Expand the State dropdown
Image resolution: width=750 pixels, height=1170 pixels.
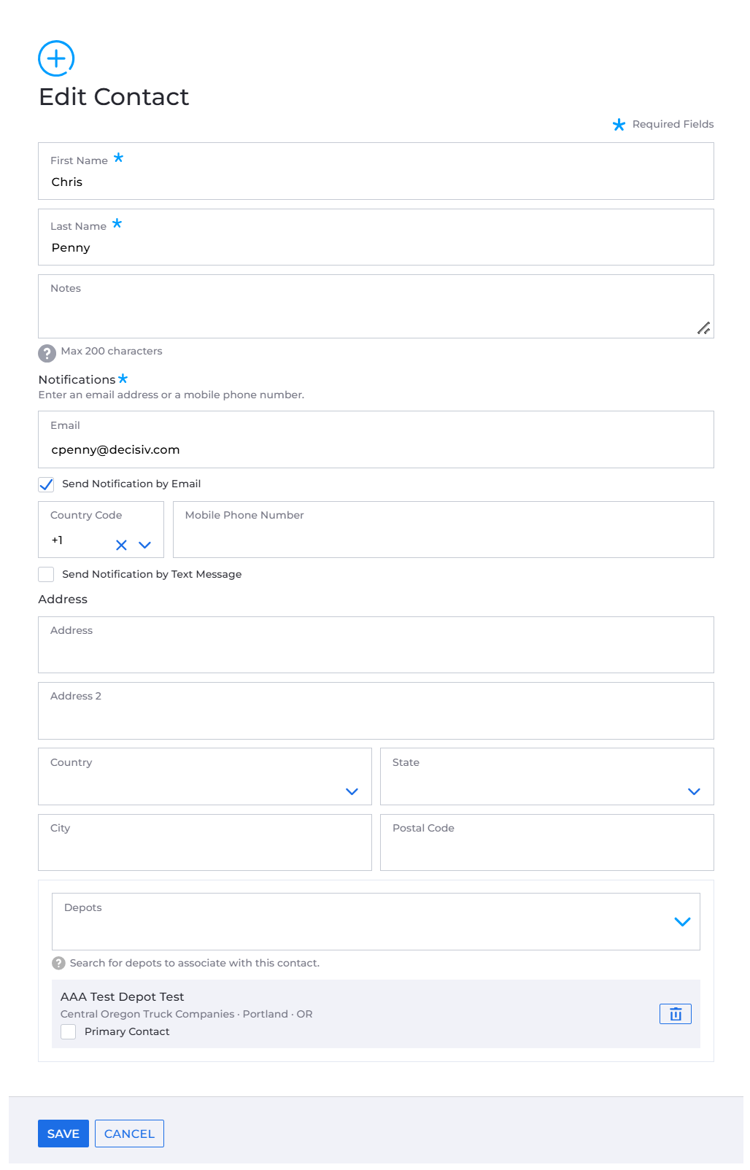pos(694,791)
